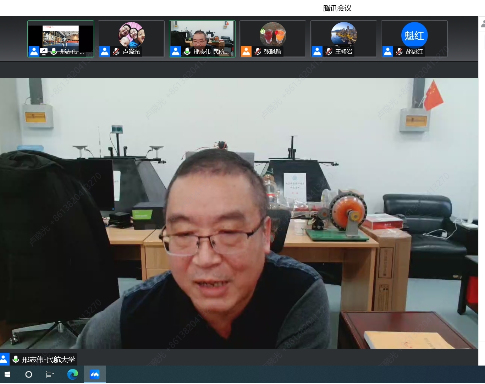The width and height of the screenshot is (485, 384).
Task: Select 王修岩's city skyline avatar tile
Action: click(x=343, y=35)
